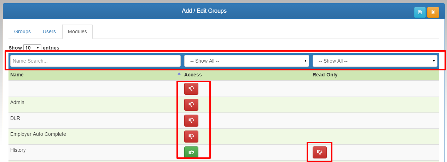The width and height of the screenshot is (447, 162).
Task: Switch to the Groups tab
Action: click(x=22, y=31)
